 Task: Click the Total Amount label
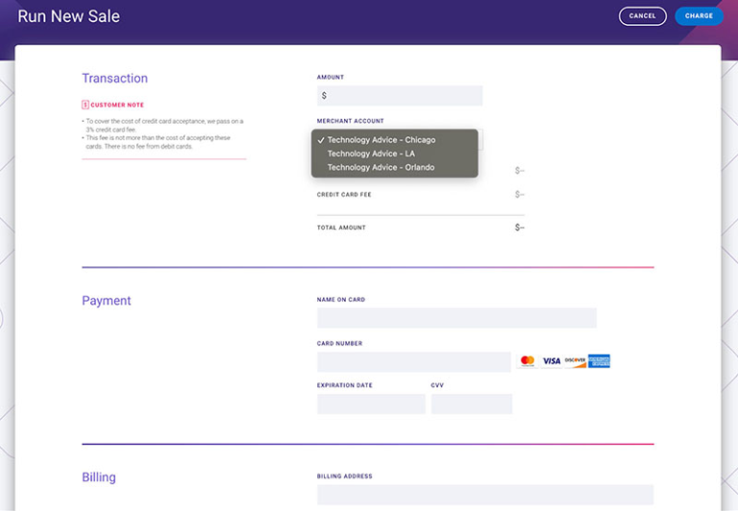(x=341, y=228)
